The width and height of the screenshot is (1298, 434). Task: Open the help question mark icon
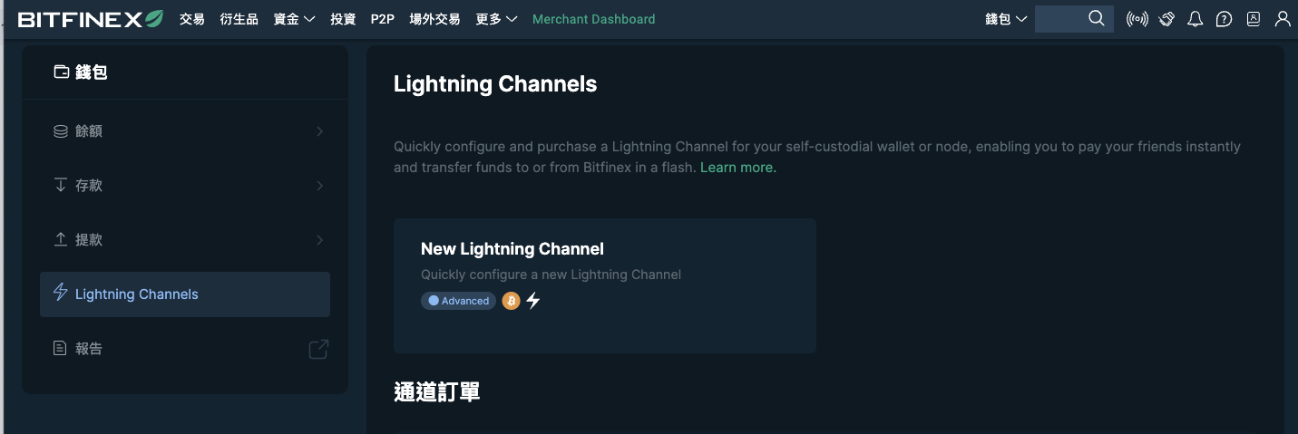point(1224,19)
